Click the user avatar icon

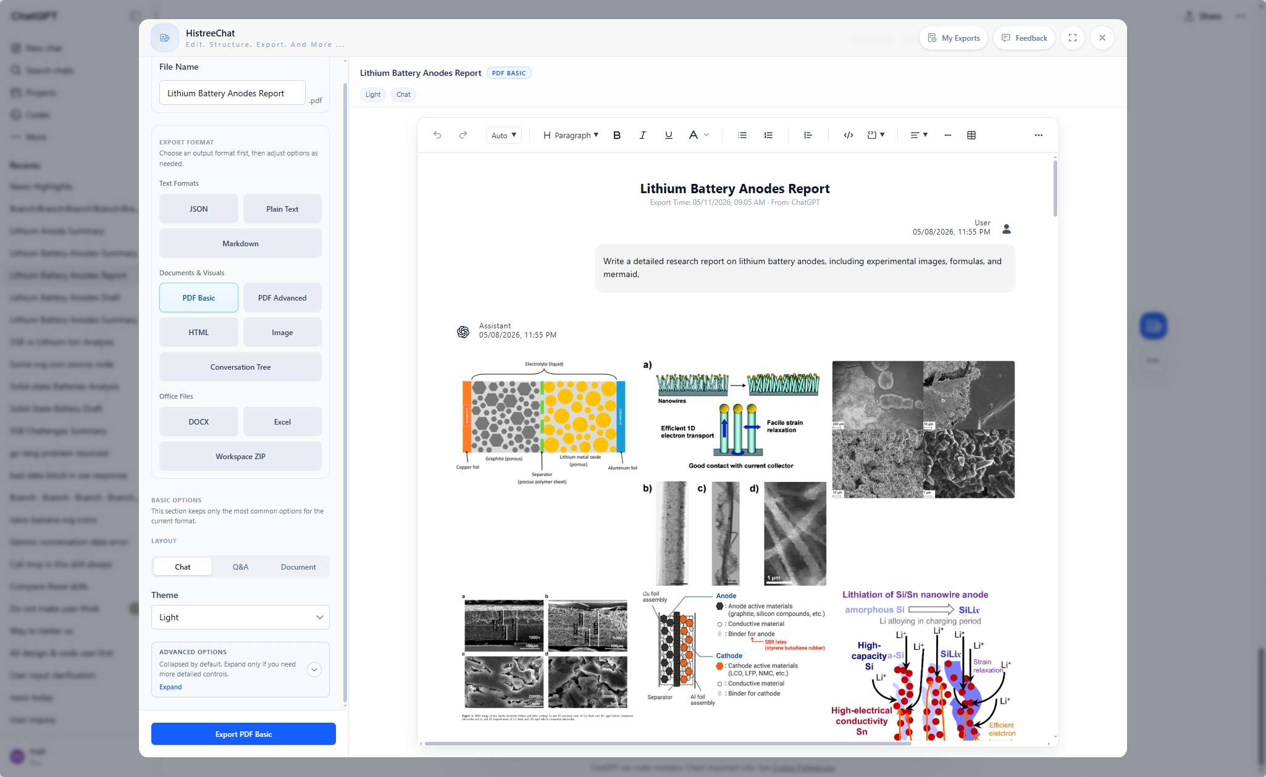(1006, 229)
